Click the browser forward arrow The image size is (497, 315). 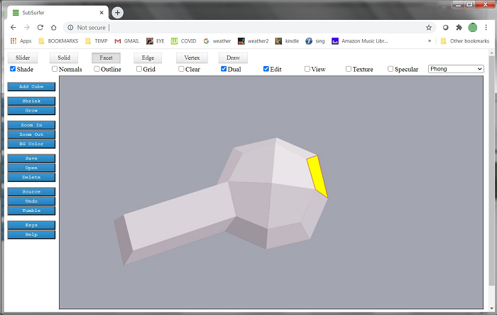coord(27,28)
